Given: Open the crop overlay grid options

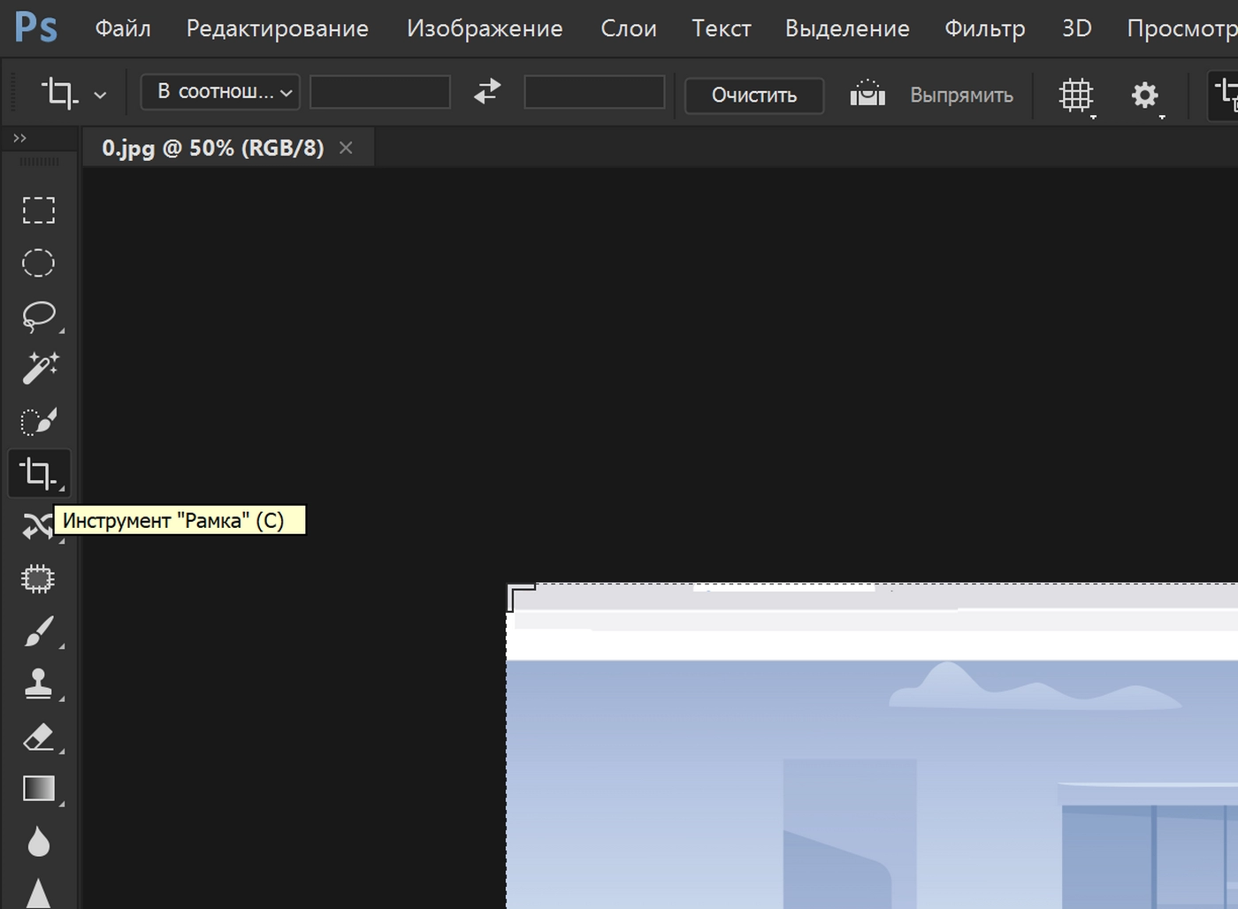Looking at the screenshot, I should tap(1077, 95).
